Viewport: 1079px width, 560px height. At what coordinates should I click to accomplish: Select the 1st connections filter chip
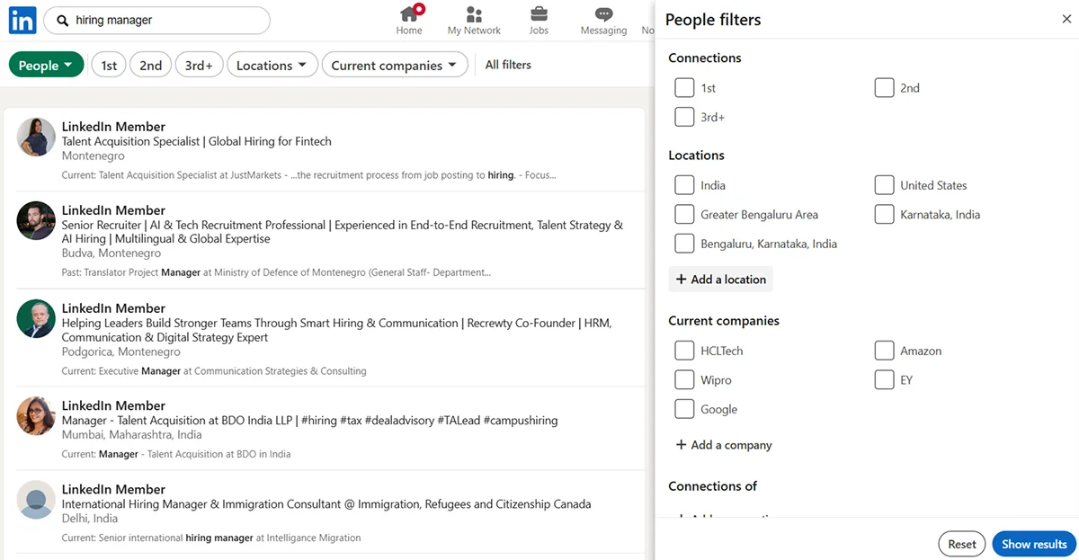108,64
